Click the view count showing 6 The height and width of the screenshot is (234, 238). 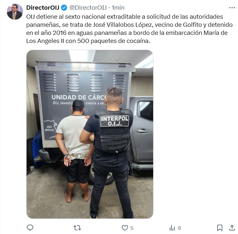179,228
